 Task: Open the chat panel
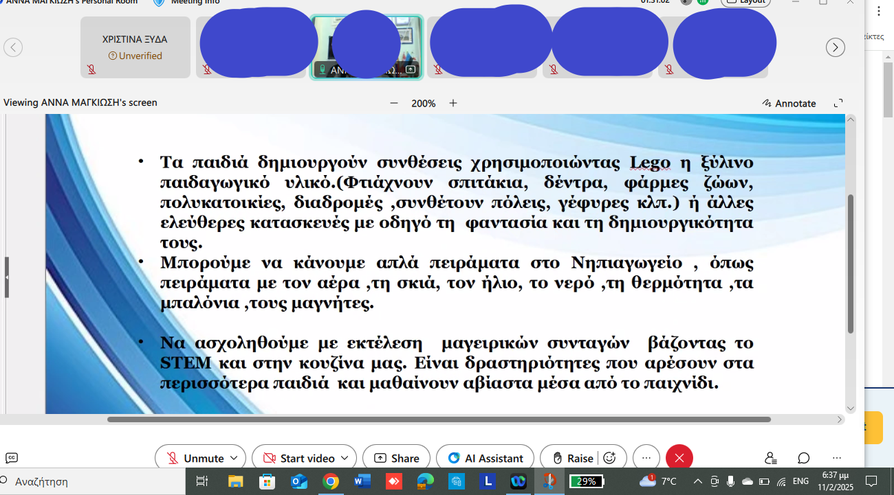803,458
